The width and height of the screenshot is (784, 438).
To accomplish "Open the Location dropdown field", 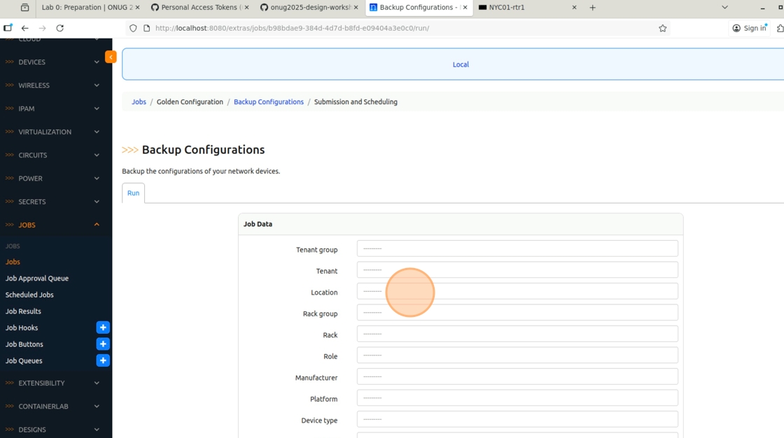I will point(517,291).
